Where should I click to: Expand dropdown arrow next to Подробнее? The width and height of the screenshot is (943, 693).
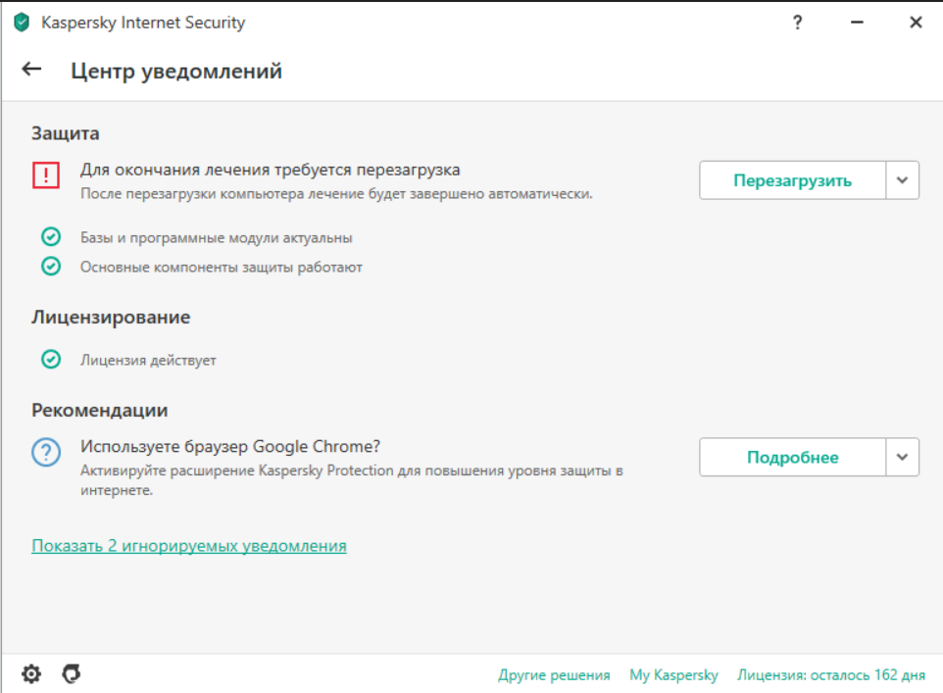902,457
